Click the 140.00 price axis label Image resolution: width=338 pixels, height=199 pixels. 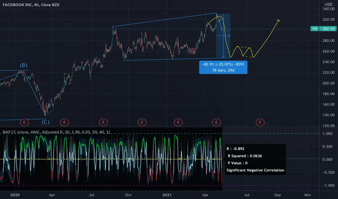pyautogui.click(x=329, y=115)
